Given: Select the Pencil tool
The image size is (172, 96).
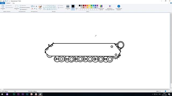Looking at the screenshot, I should [x=32, y=6].
